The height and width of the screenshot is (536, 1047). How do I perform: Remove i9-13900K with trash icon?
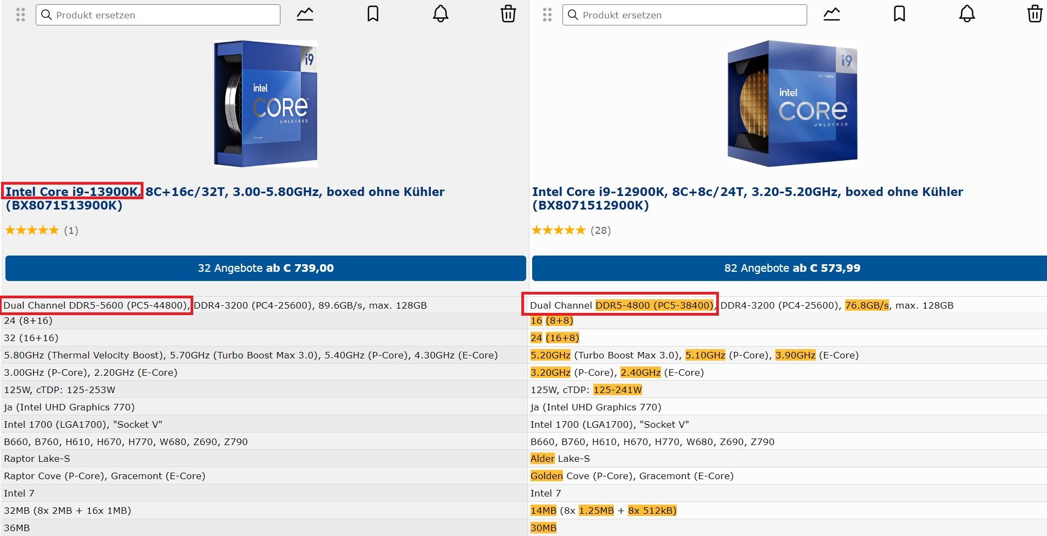[x=508, y=14]
